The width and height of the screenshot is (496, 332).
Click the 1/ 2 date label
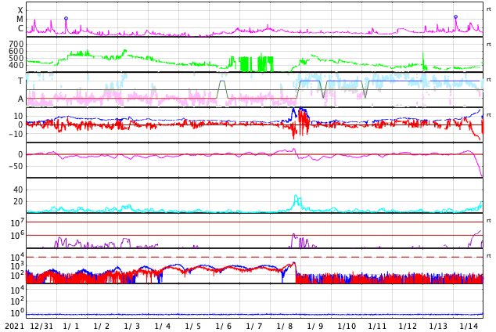102,327
